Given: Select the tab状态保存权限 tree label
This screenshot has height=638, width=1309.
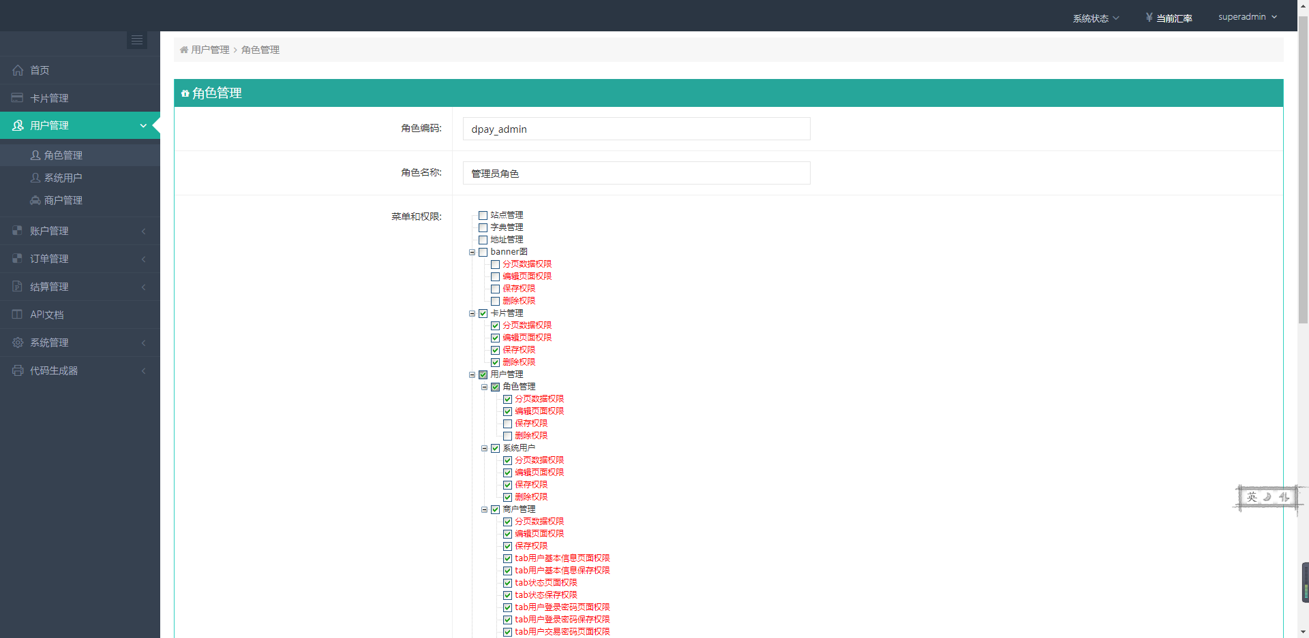Looking at the screenshot, I should 546,595.
